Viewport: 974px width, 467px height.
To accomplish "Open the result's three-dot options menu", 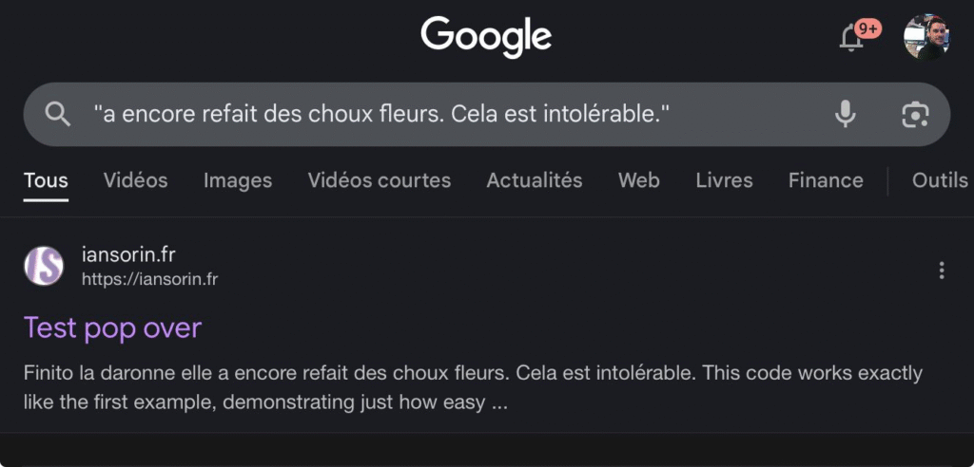I will pyautogui.click(x=942, y=271).
